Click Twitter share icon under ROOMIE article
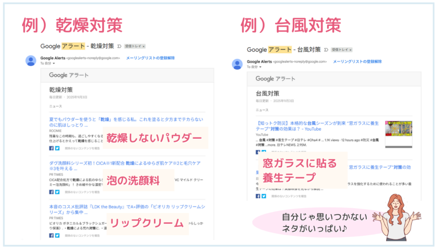443x249 pixels. click(x=58, y=148)
